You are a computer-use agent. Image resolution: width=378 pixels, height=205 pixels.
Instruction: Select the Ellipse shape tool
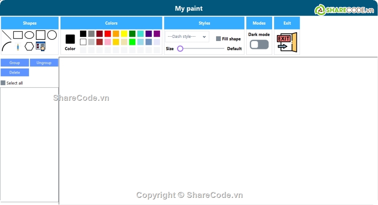click(29, 35)
